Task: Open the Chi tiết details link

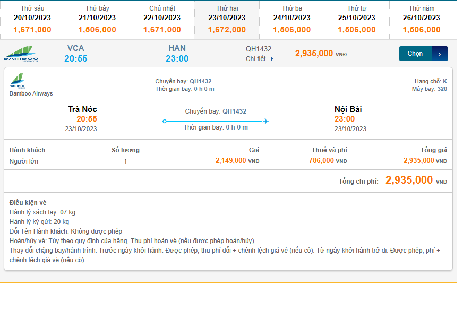Action: [x=256, y=59]
